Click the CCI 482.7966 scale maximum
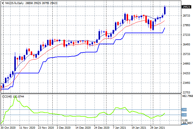Viewport: 193px width, 131px height. [x=187, y=96]
